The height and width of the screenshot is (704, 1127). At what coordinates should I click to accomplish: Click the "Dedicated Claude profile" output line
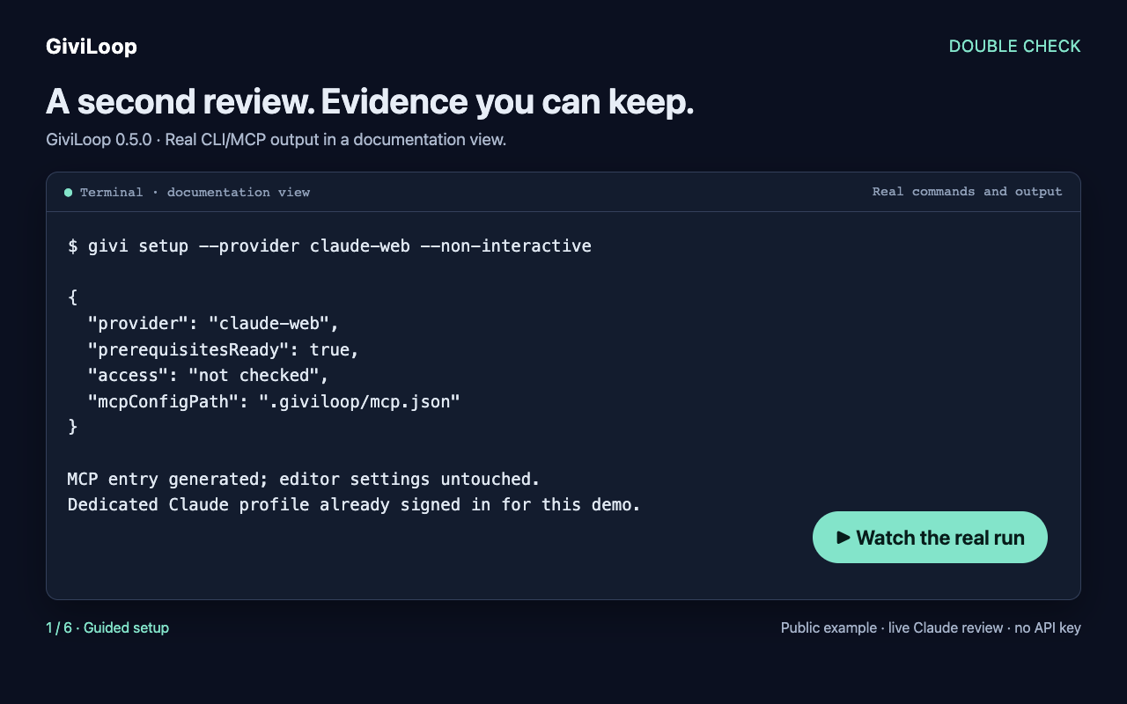point(354,505)
